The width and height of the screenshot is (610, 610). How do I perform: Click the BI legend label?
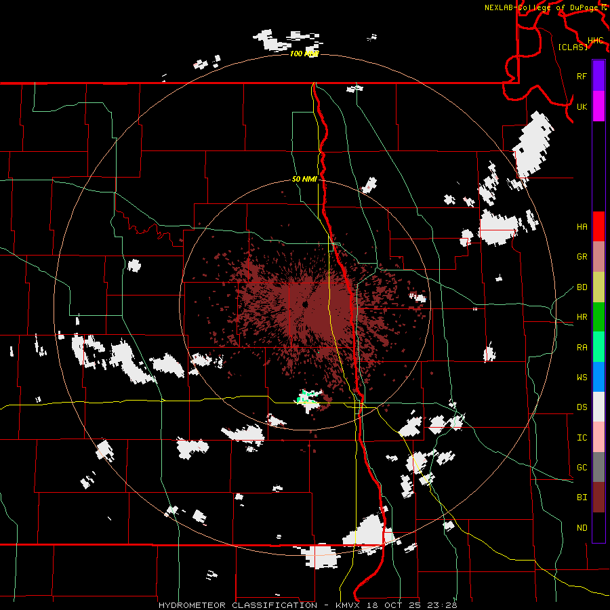582,497
